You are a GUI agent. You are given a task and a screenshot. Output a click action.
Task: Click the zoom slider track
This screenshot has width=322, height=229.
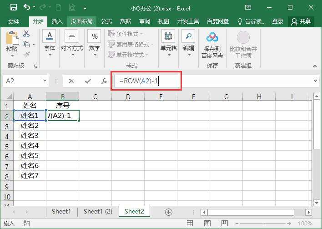[x=263, y=223]
